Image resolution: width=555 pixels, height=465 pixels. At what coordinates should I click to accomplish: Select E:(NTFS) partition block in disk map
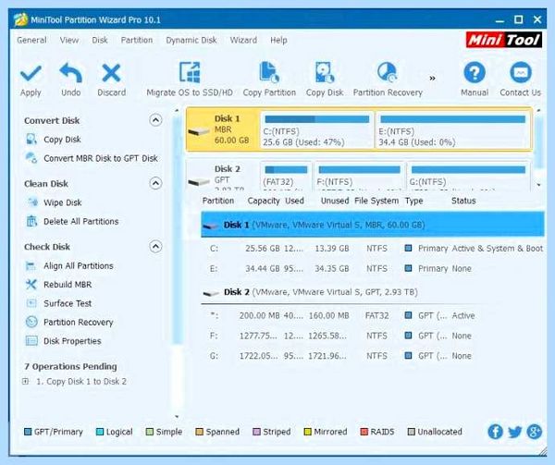[452, 130]
